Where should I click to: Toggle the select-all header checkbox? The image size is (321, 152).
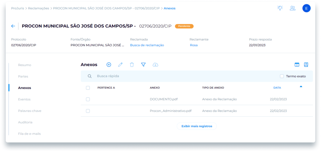(x=88, y=88)
